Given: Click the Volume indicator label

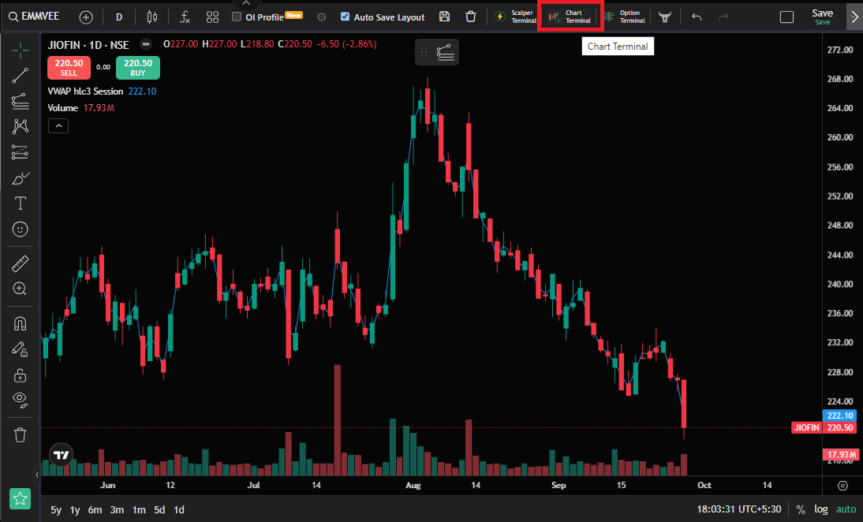Looking at the screenshot, I should (63, 108).
